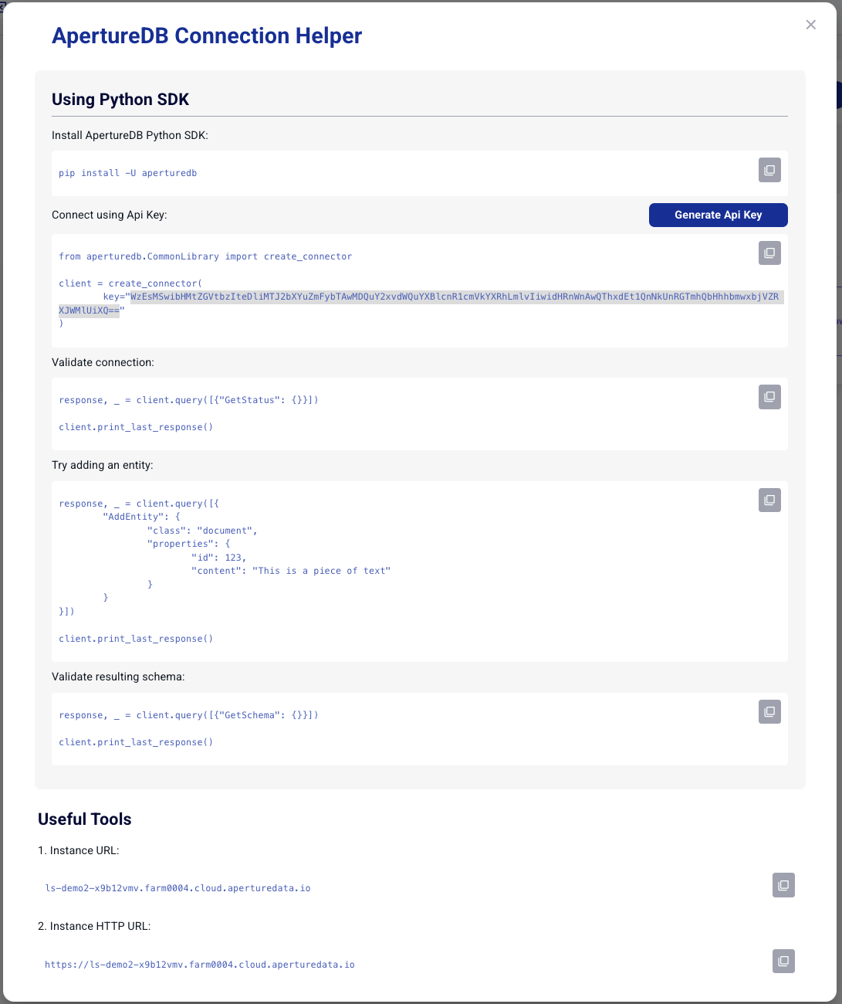Copy the Instance URL
This screenshot has width=842, height=1004.
tap(783, 885)
